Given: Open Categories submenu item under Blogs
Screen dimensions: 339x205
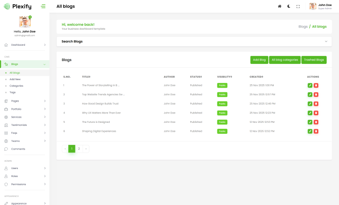Looking at the screenshot, I should pyautogui.click(x=17, y=86).
